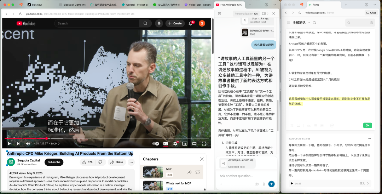382x194 pixels.
Task: Like the video with 576 likes
Action: (87, 162)
